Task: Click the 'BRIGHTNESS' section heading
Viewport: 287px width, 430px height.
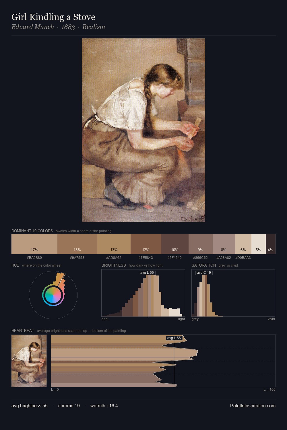Action: [114, 265]
